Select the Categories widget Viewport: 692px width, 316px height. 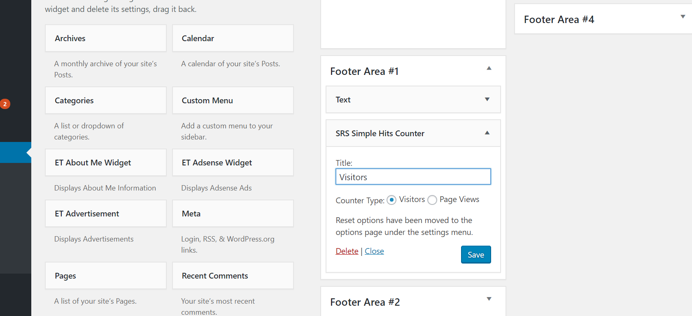click(x=106, y=100)
